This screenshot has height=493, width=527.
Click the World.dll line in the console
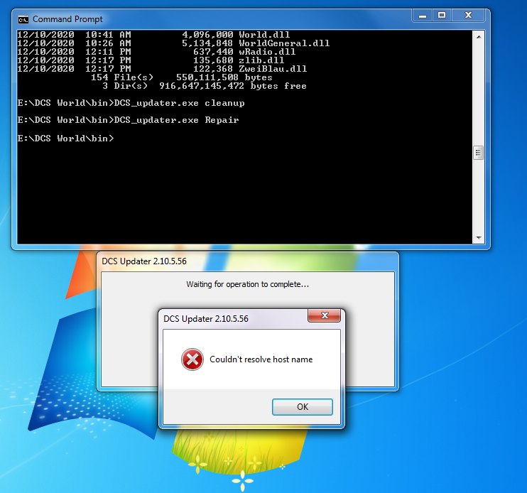point(153,35)
